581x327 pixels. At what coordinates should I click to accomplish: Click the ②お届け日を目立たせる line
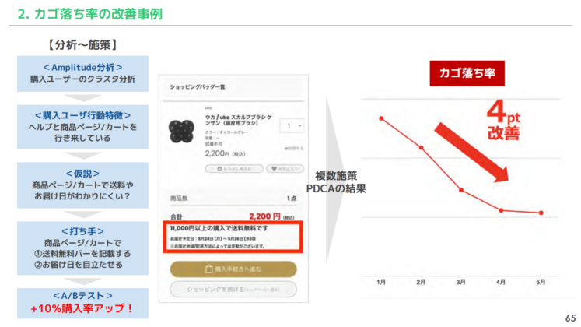79,265
